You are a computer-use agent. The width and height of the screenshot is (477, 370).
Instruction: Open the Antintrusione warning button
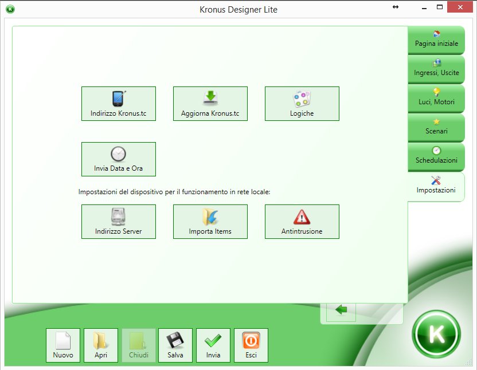pyautogui.click(x=302, y=222)
